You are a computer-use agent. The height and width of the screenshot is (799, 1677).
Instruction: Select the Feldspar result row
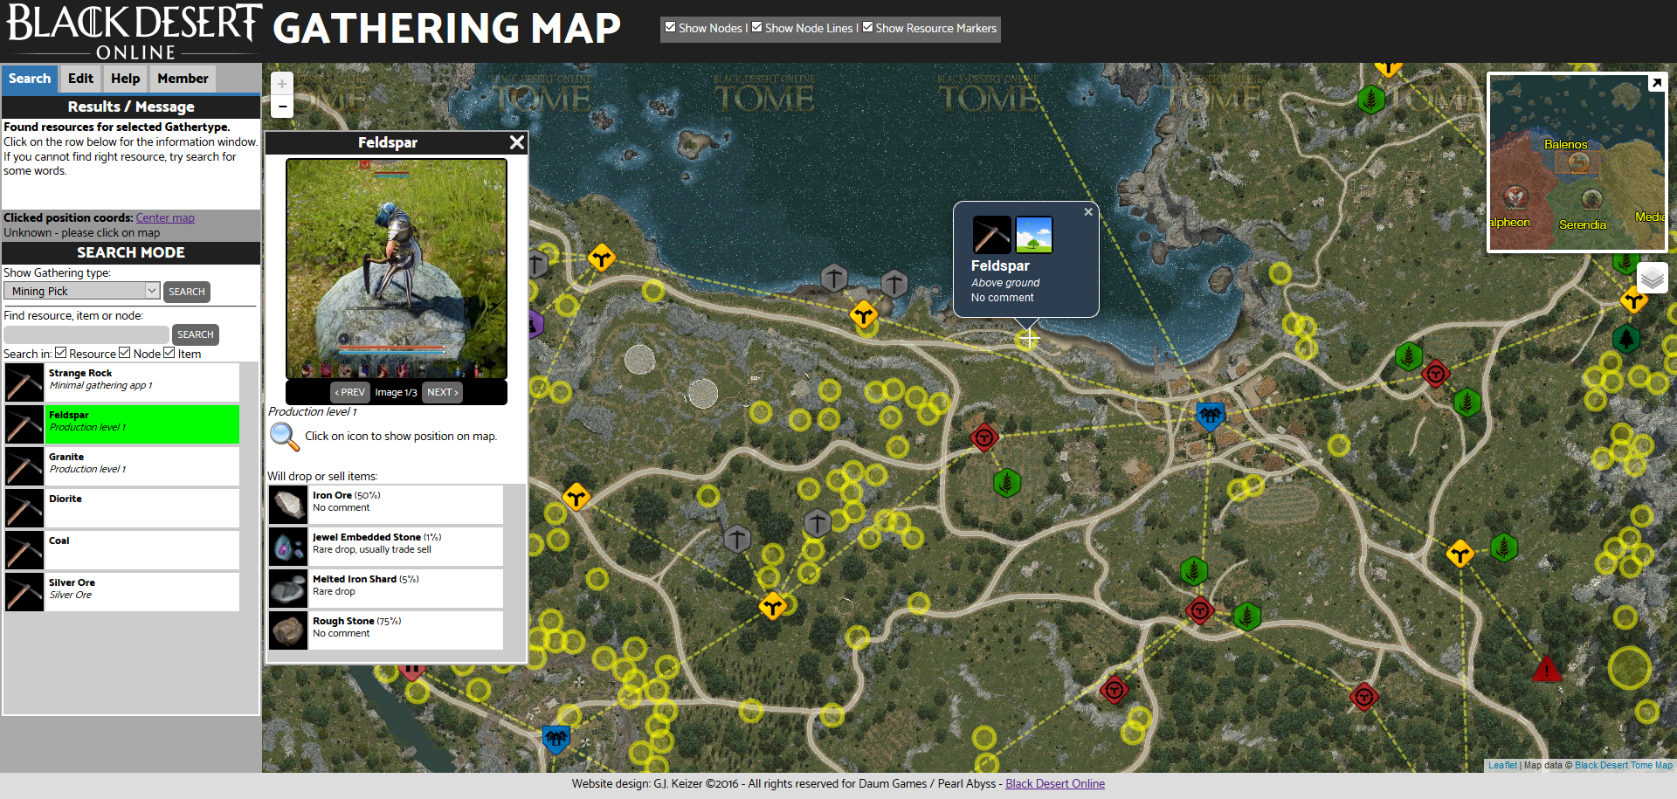(x=121, y=424)
